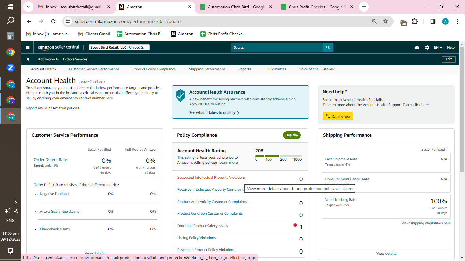Open the Seller Central messages envelope icon
This screenshot has width=465, height=261.
(417, 48)
